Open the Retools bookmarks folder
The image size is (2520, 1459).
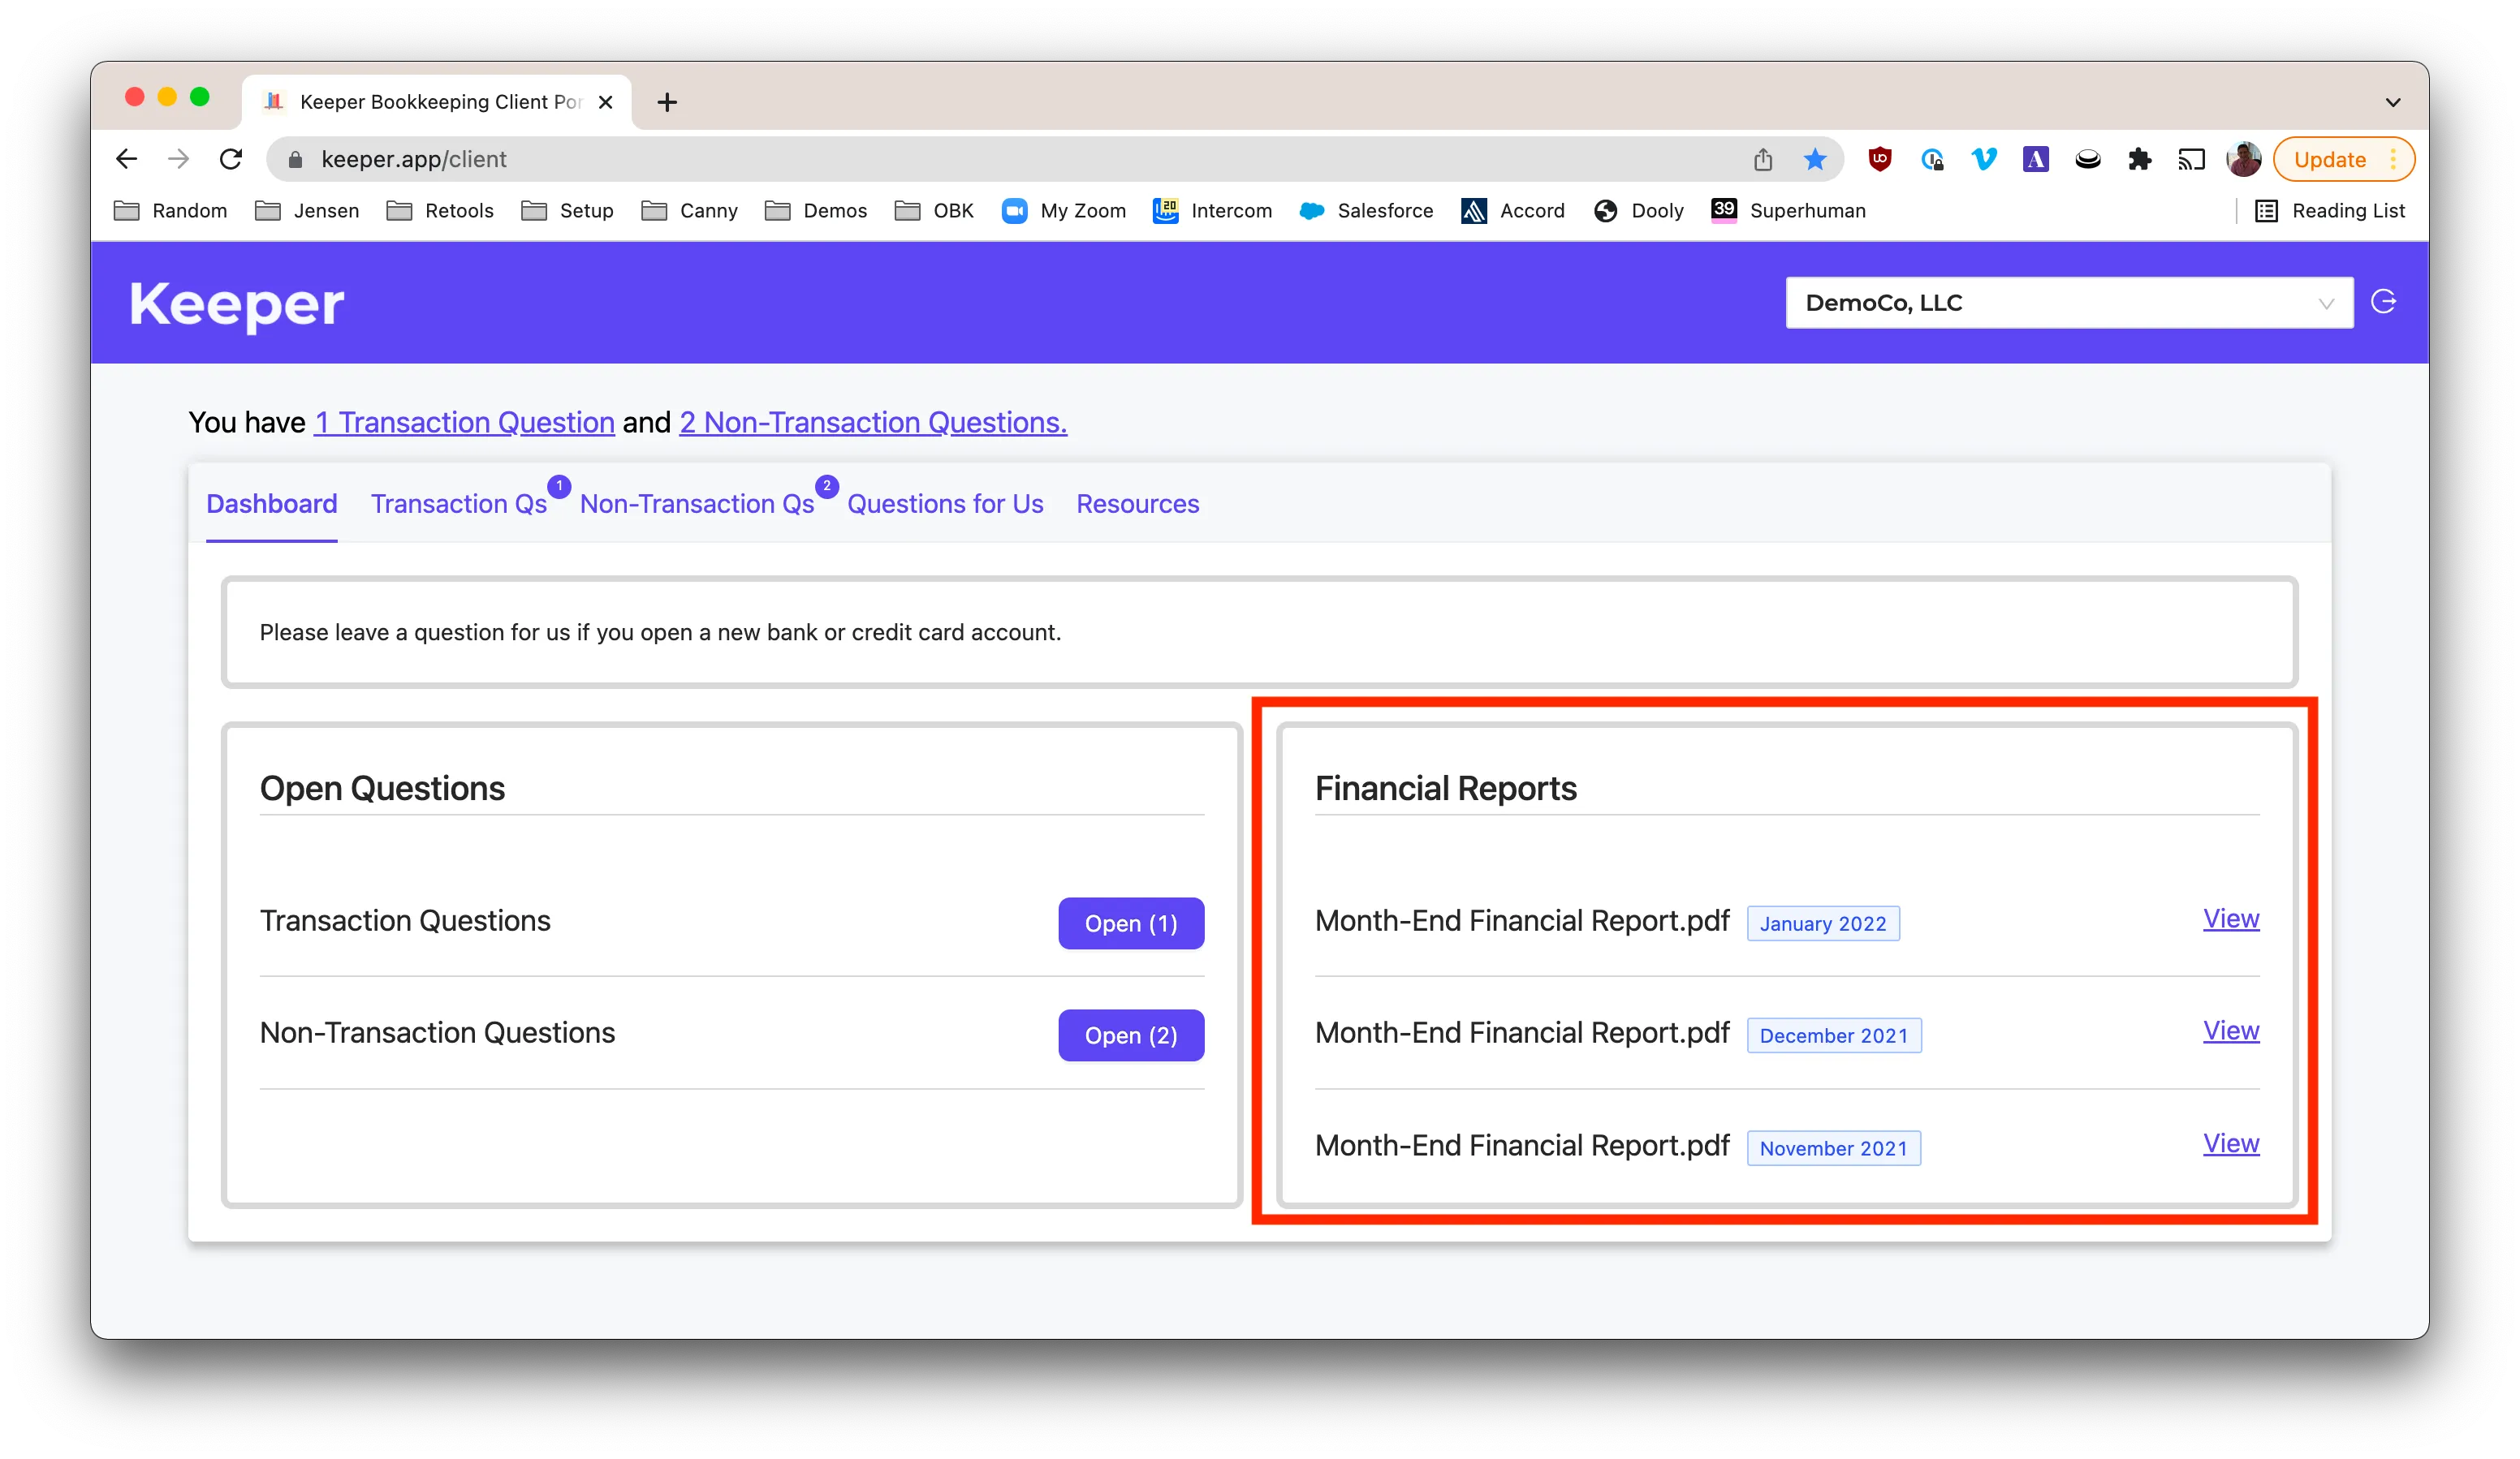pyautogui.click(x=439, y=211)
